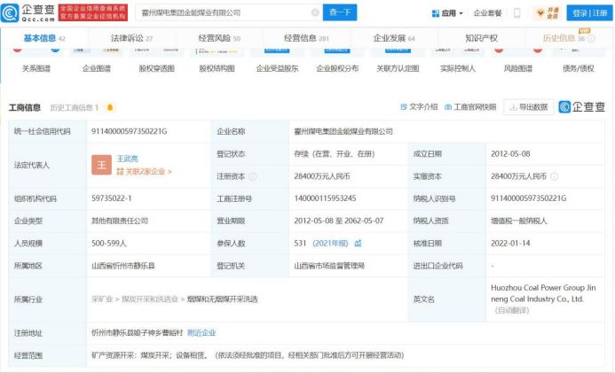Image resolution: width=615 pixels, height=373 pixels.
Task: Click the bell icon beside 历史工商信息
Action: [110, 107]
